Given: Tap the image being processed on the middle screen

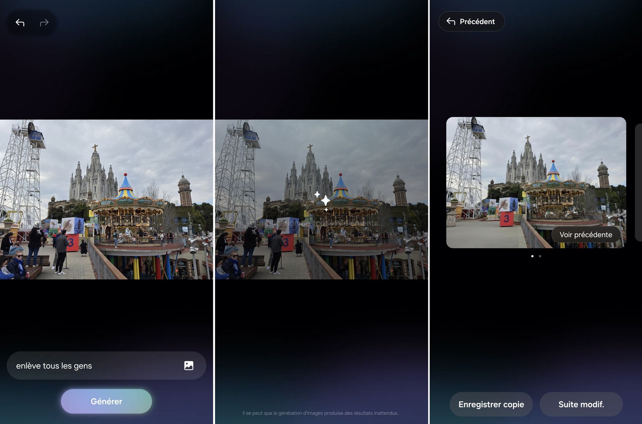Looking at the screenshot, I should coord(321,201).
